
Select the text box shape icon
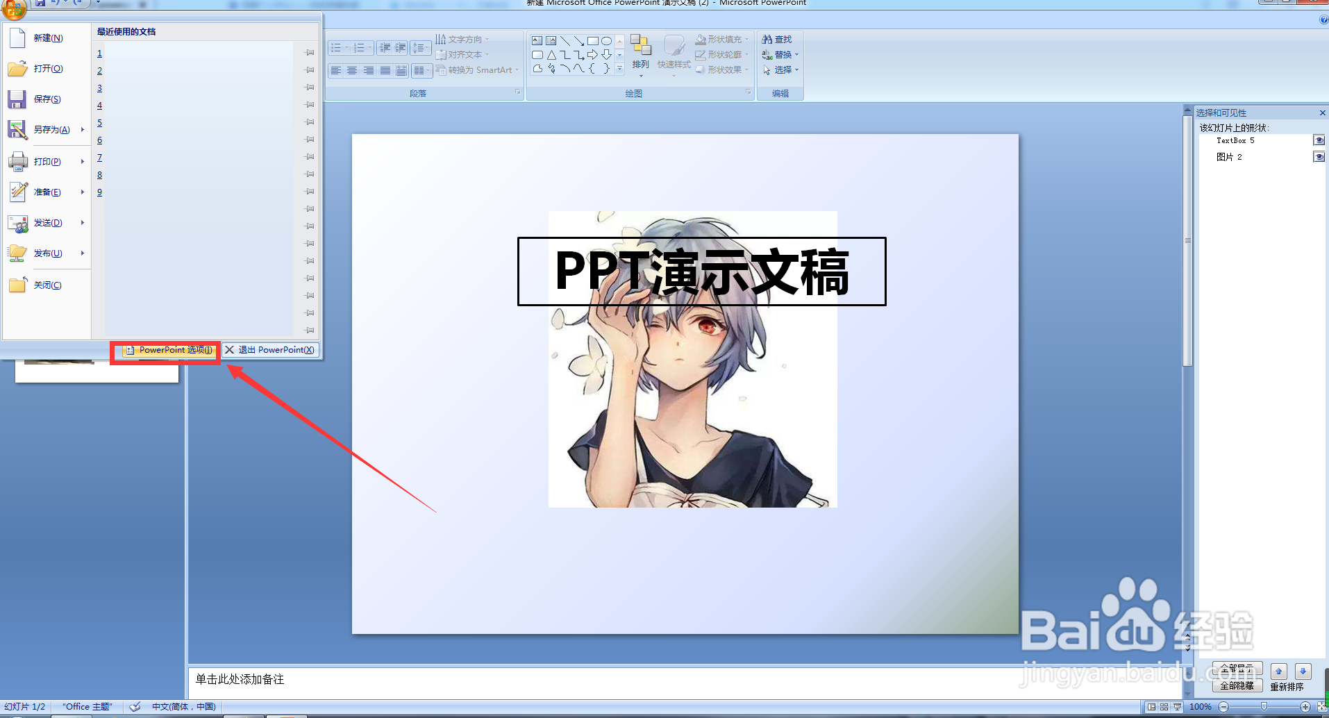coord(537,41)
